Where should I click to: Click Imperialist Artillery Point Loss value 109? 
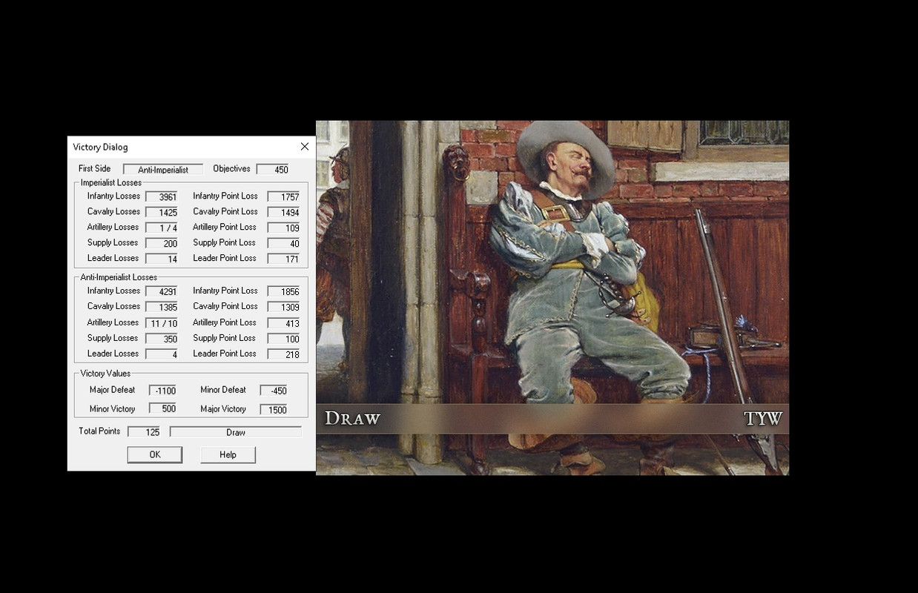click(284, 228)
